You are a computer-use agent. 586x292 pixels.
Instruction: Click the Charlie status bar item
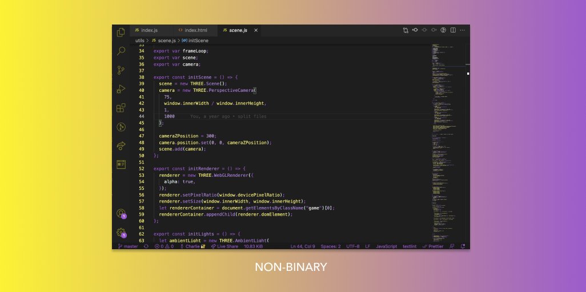click(192, 246)
